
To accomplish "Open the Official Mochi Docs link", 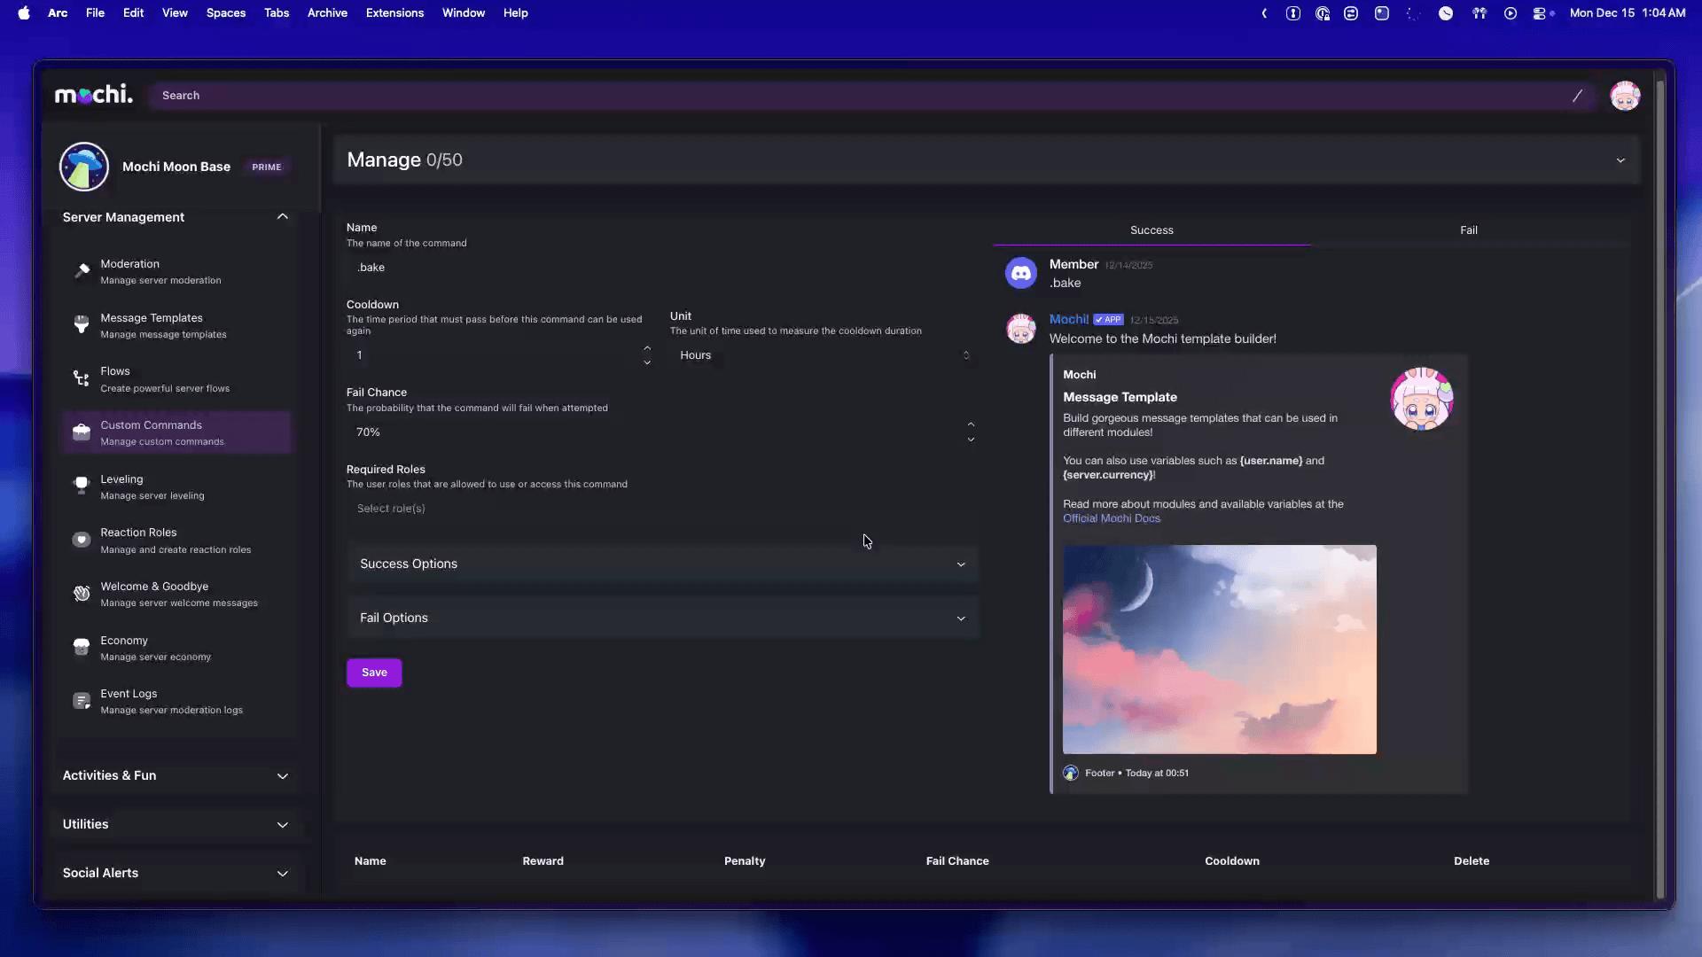I will tap(1111, 519).
